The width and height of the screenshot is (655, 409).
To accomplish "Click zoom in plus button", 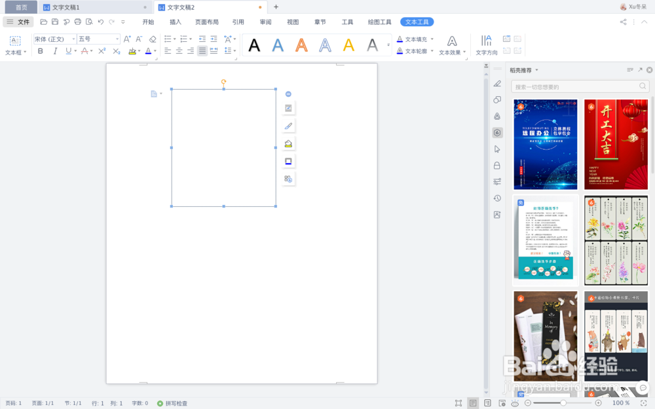I will pyautogui.click(x=598, y=403).
